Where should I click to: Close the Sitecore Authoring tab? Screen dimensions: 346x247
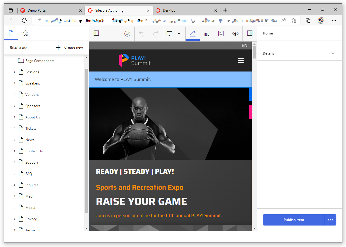pyautogui.click(x=148, y=10)
